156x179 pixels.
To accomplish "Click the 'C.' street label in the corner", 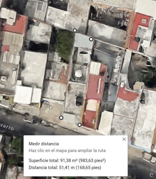I will point(152,175).
